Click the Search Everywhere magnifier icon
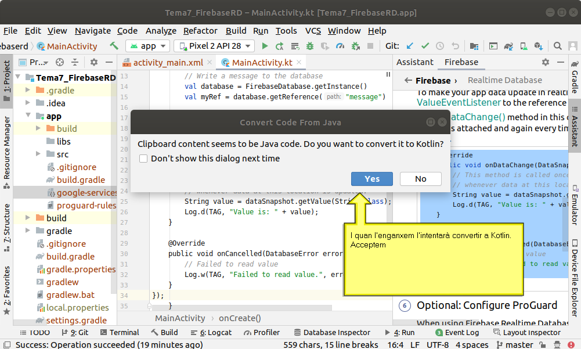Image resolution: width=581 pixels, height=349 pixels. pos(557,46)
